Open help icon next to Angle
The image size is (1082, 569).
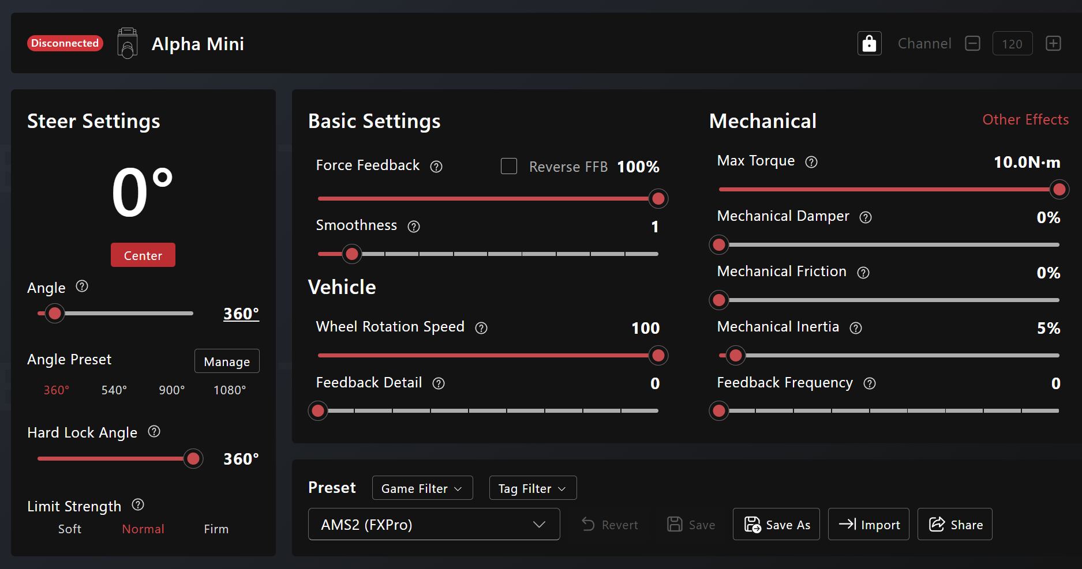click(x=82, y=286)
